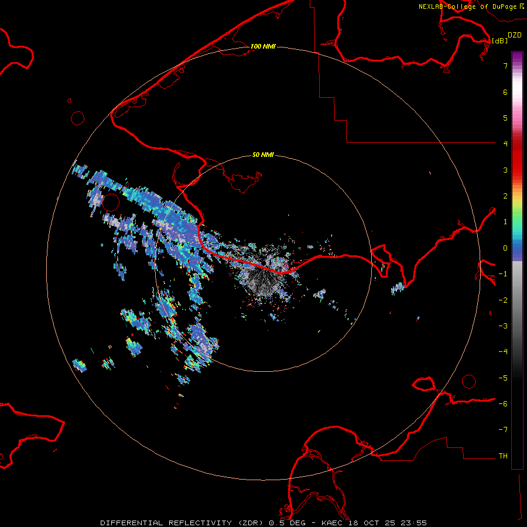
Task: Click the 3 value on the color scale
Action: pyautogui.click(x=505, y=170)
